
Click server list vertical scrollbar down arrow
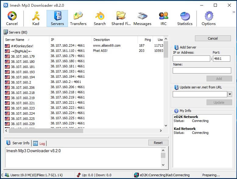[166, 126]
